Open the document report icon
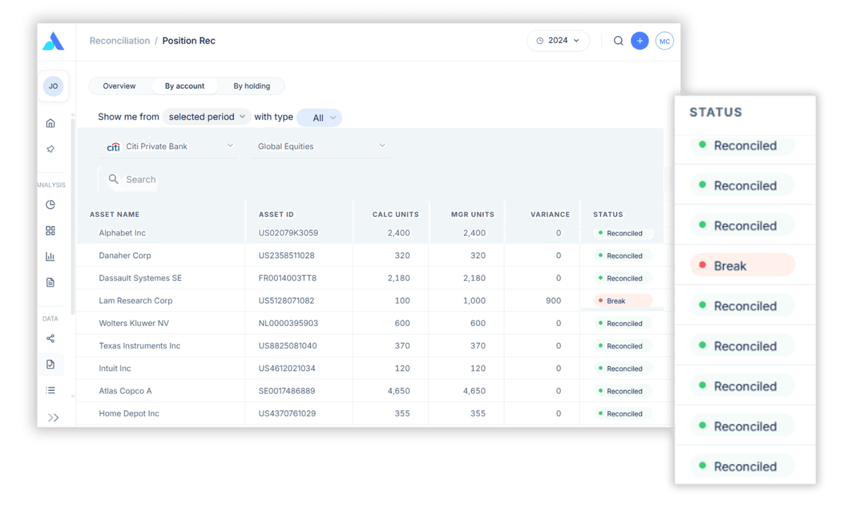This screenshot has height=507, width=845. pyautogui.click(x=51, y=282)
